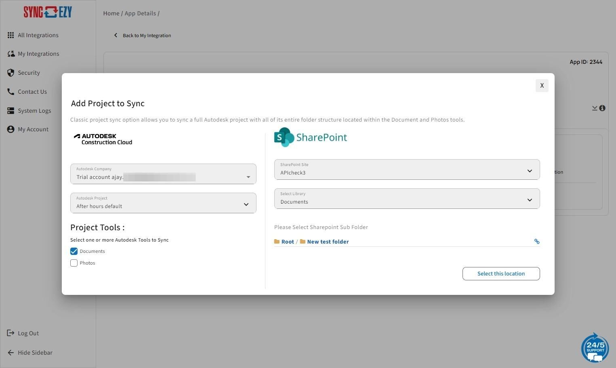Click the Autodesk Construction Cloud logo
The image size is (616, 368).
pos(103,139)
